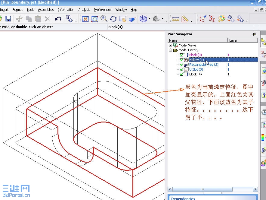This screenshot has width=266, height=200.
Task: Select the Block (4) feature
Action: click(195, 74)
